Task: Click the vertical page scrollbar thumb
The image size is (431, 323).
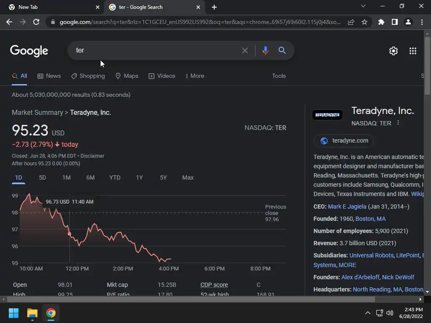Action: click(427, 66)
